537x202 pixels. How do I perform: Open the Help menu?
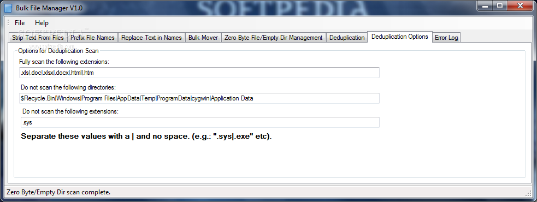click(42, 23)
